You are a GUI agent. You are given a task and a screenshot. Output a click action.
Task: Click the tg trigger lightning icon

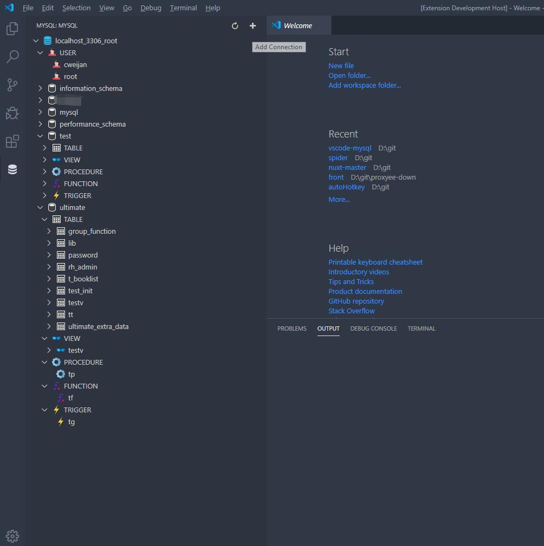(61, 422)
